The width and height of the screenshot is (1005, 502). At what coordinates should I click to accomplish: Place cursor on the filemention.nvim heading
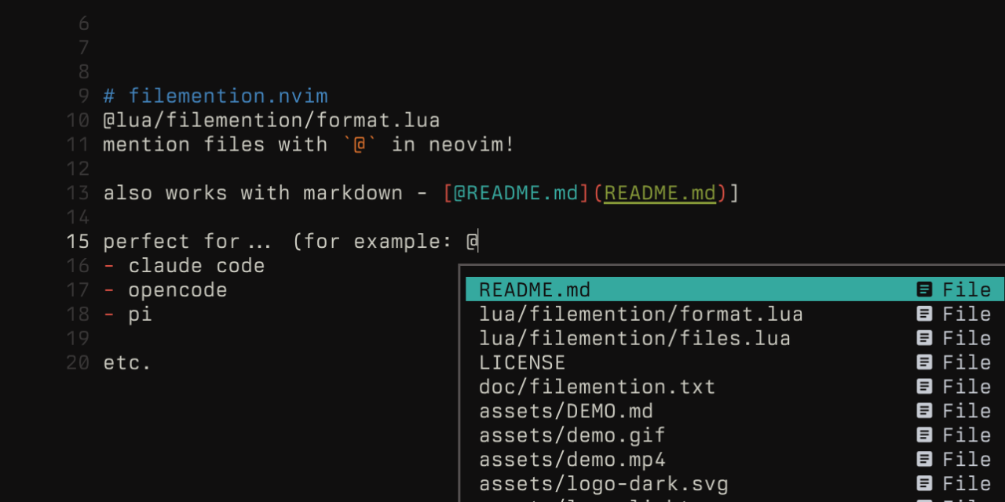pyautogui.click(x=228, y=96)
